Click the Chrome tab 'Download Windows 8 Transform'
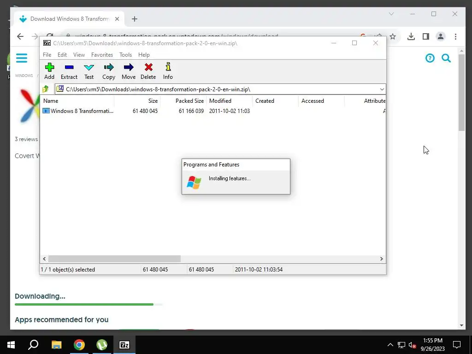Screen dimensions: 472x354 pos(69,19)
